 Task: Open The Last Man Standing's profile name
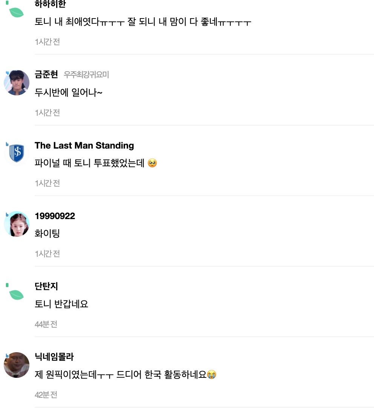(x=84, y=146)
